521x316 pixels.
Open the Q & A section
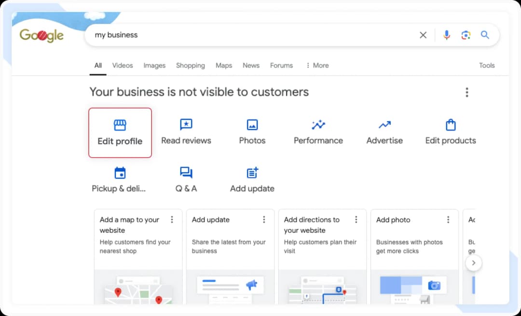(x=186, y=178)
